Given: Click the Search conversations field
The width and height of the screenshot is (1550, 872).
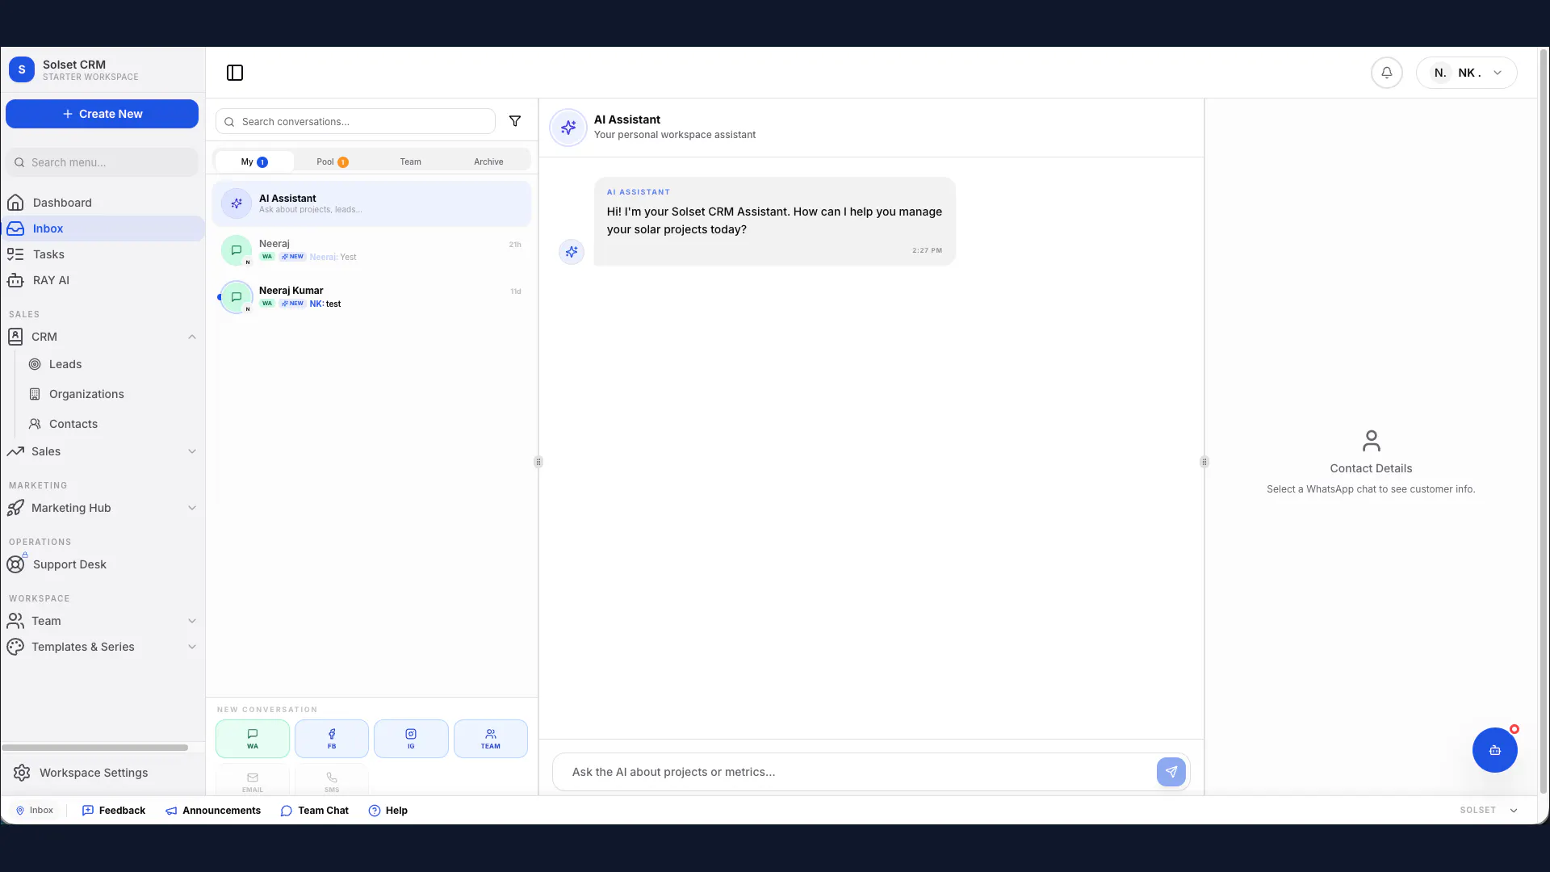Looking at the screenshot, I should point(355,121).
